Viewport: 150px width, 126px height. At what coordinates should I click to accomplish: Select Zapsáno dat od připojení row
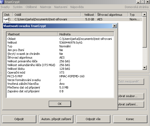click(x=60, y=91)
